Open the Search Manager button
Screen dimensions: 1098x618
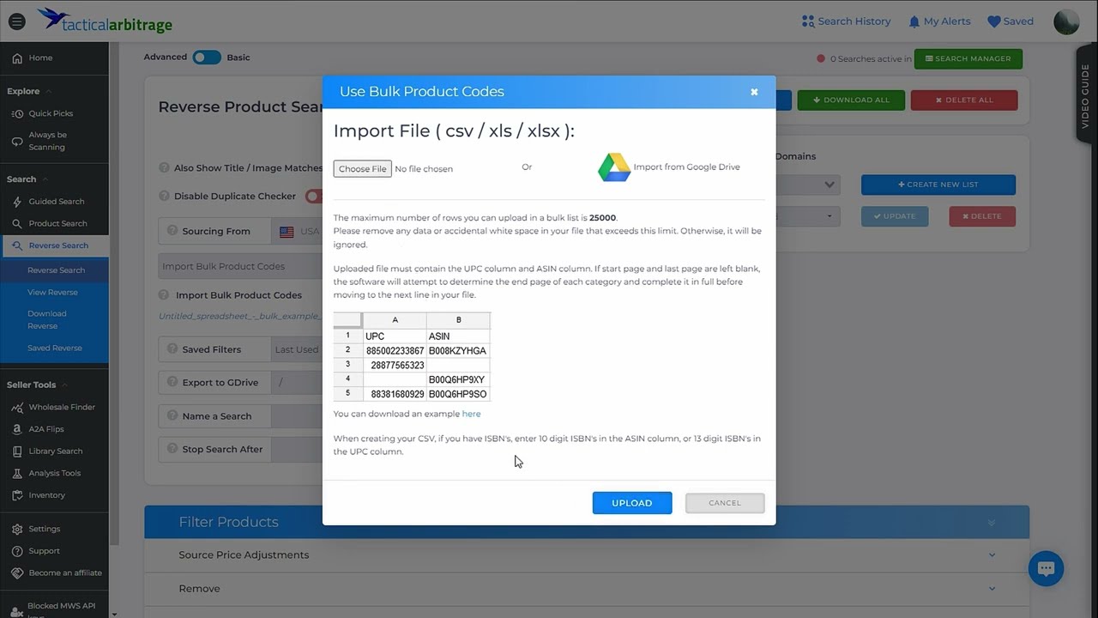pos(968,58)
